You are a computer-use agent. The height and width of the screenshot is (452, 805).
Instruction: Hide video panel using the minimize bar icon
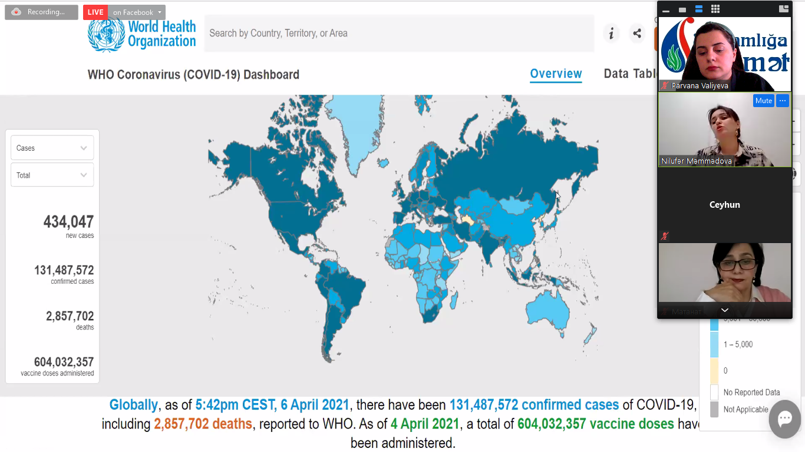[x=666, y=11]
